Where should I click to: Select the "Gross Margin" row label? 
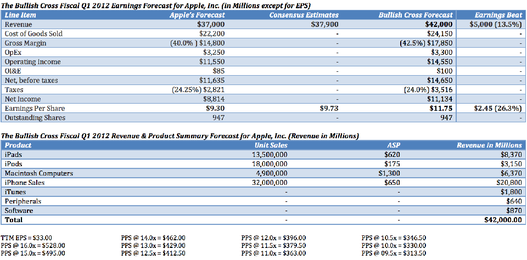coord(25,43)
